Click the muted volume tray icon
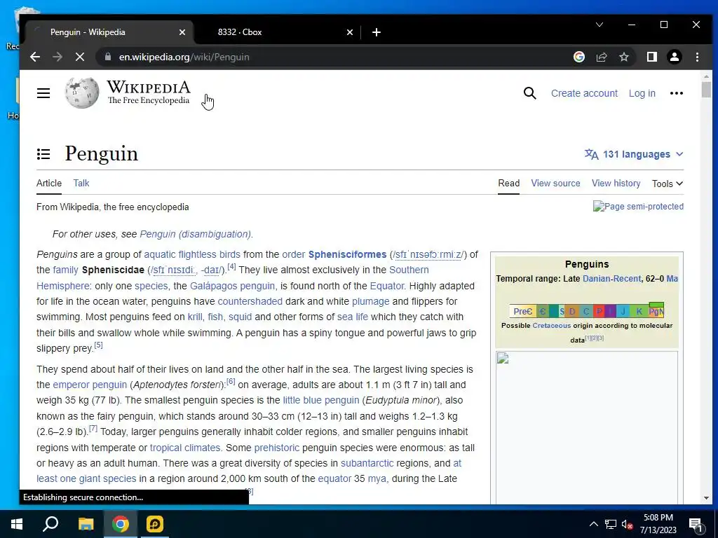This screenshot has height=538, width=718. point(627,524)
